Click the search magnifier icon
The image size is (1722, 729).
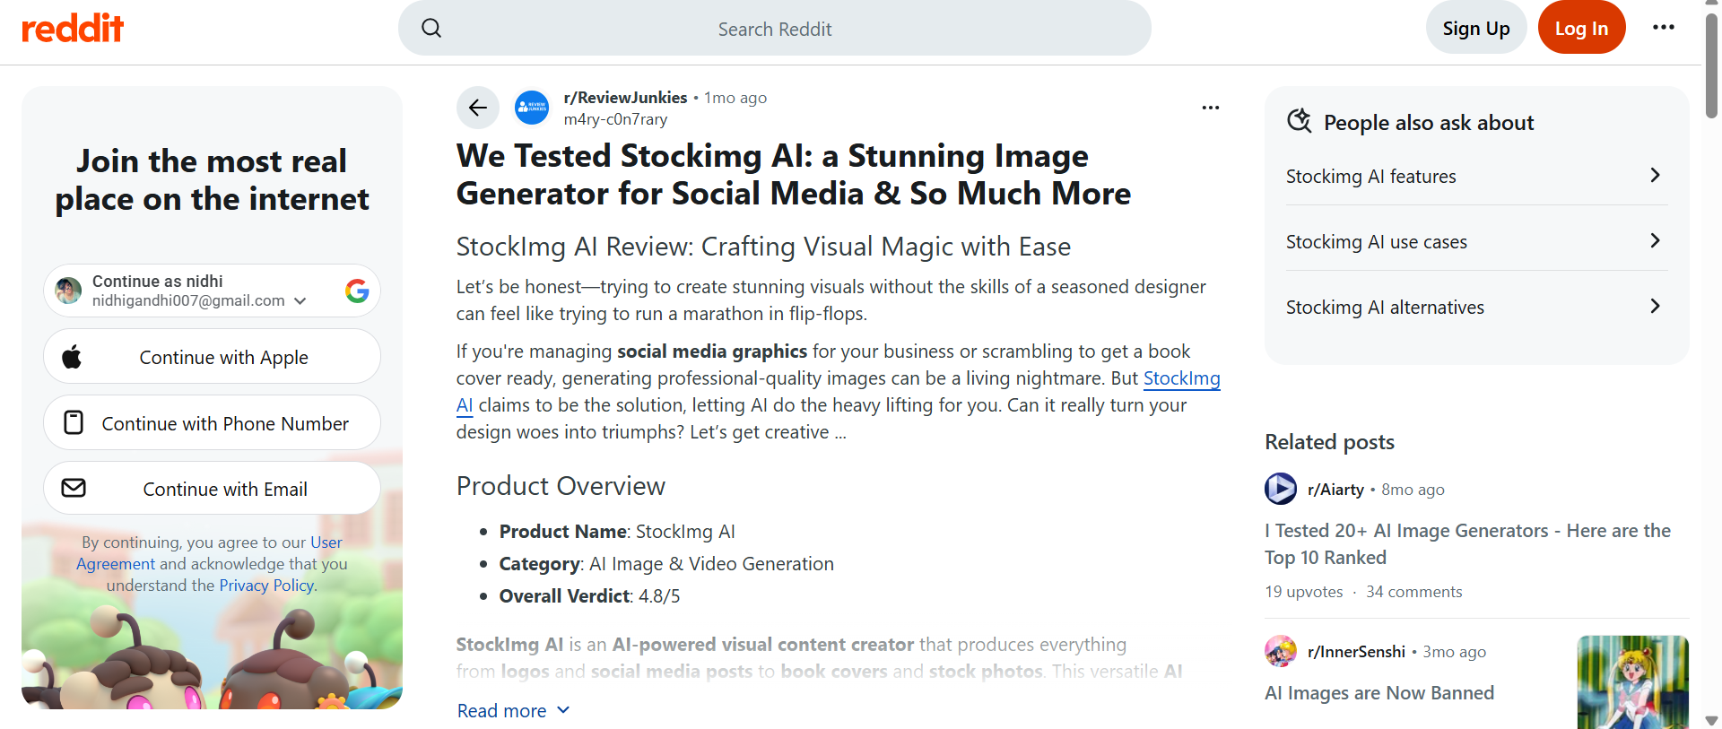click(431, 28)
